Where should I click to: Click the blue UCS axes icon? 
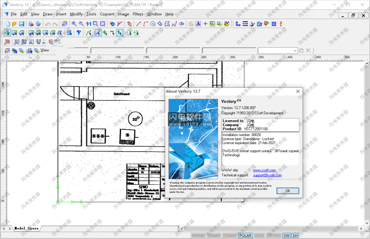coord(238,24)
